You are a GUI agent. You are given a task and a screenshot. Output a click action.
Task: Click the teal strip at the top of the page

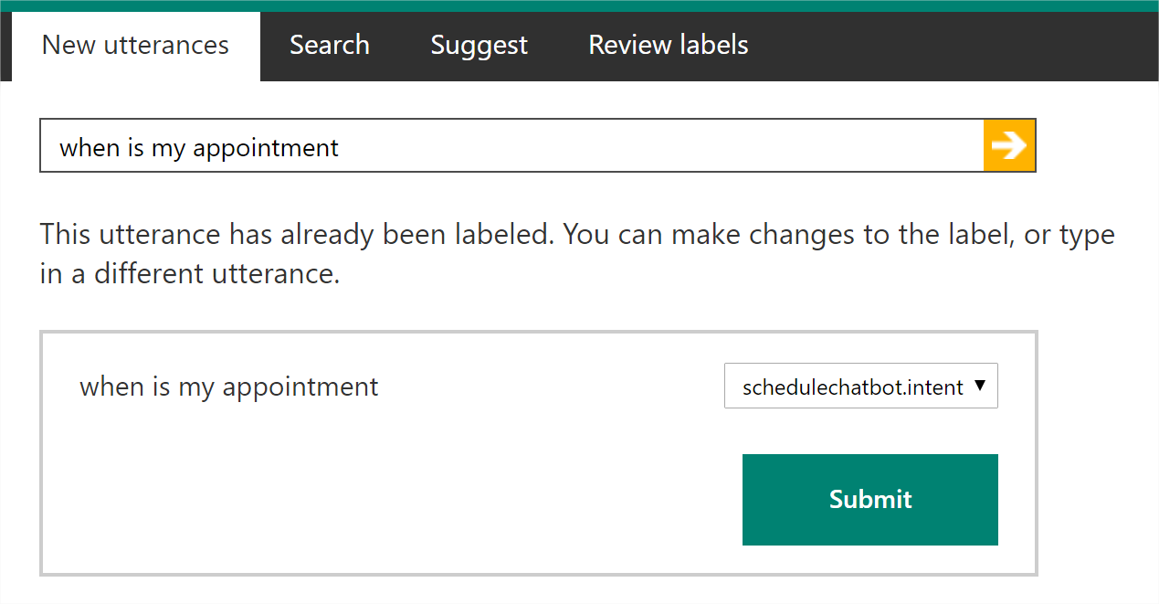pyautogui.click(x=579, y=5)
